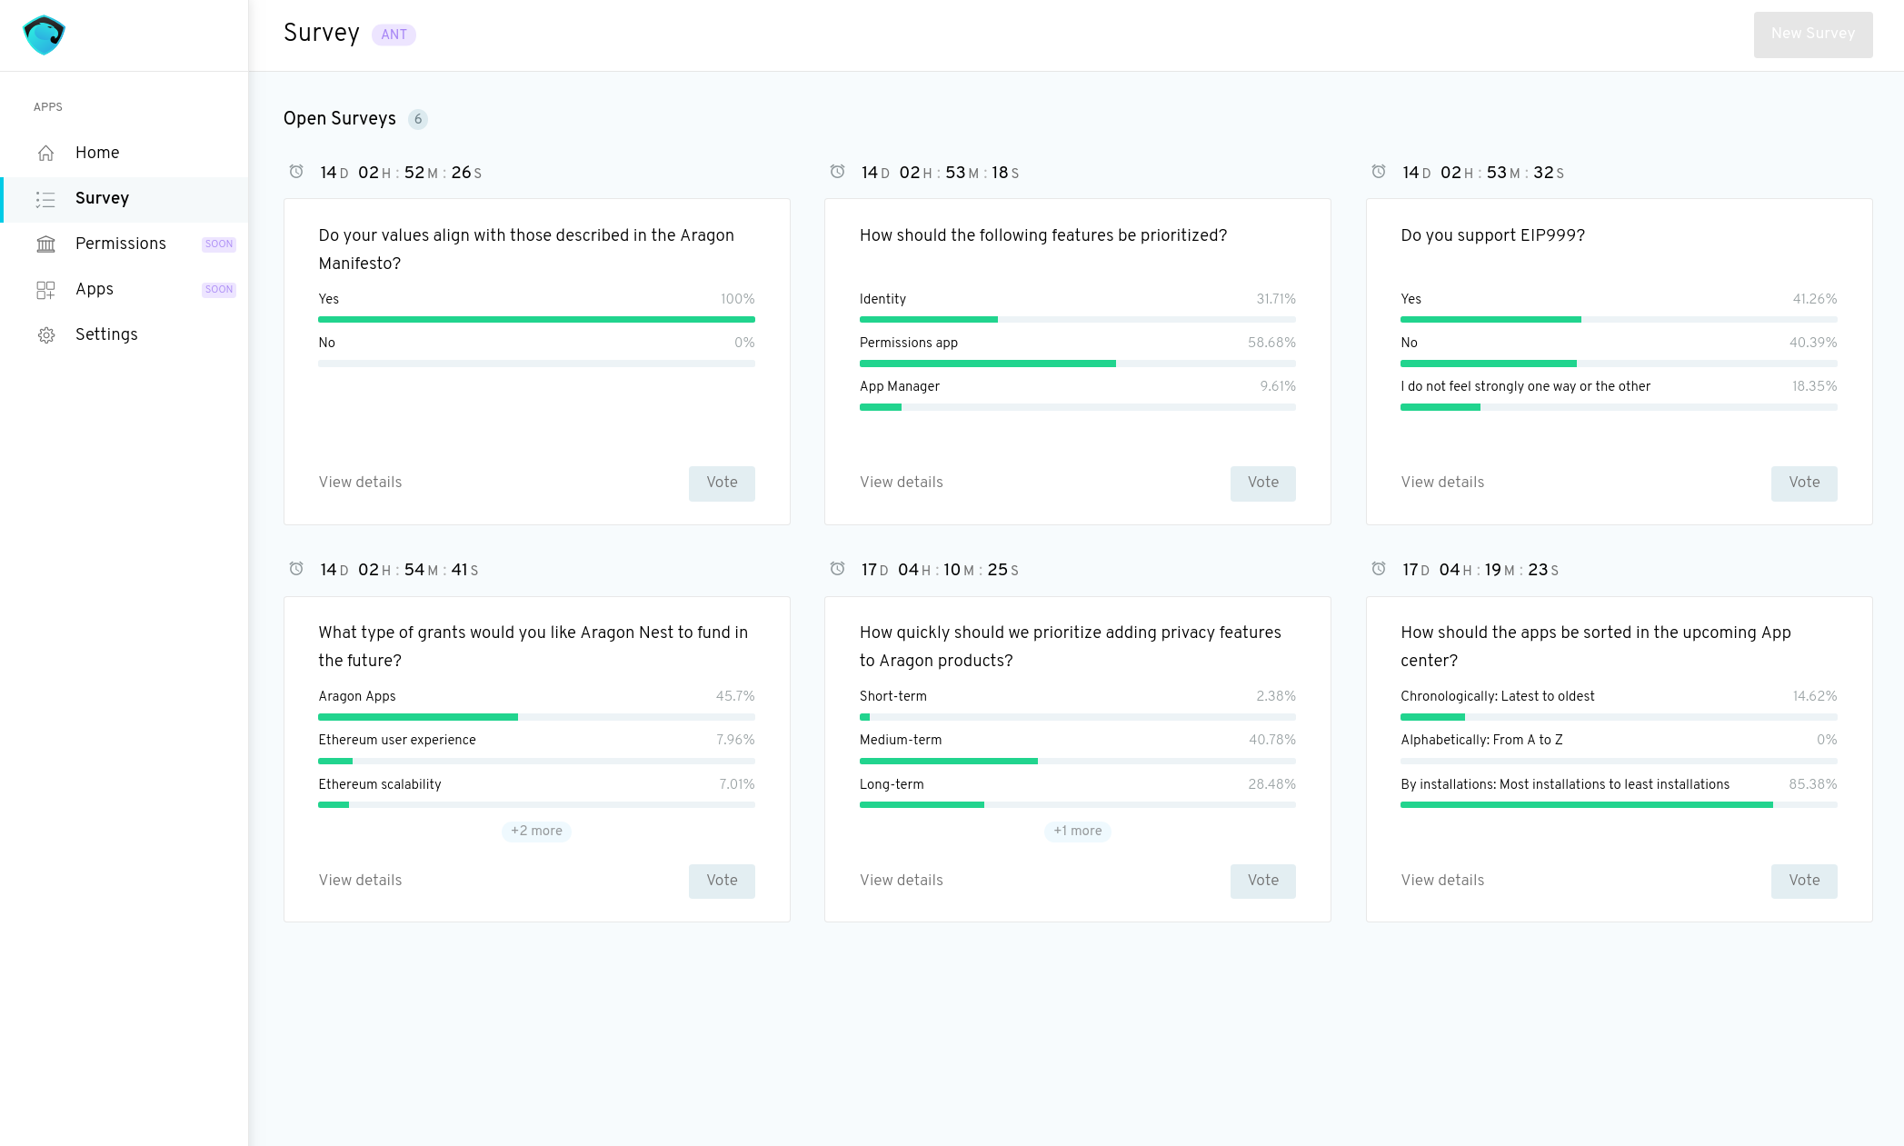Vote on the App center sorting survey

[x=1804, y=882]
